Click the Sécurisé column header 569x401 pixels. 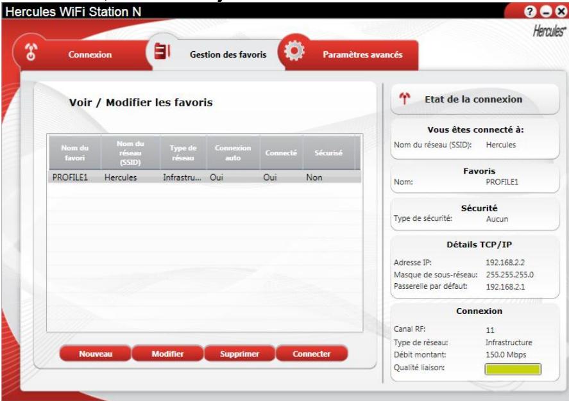[329, 153]
